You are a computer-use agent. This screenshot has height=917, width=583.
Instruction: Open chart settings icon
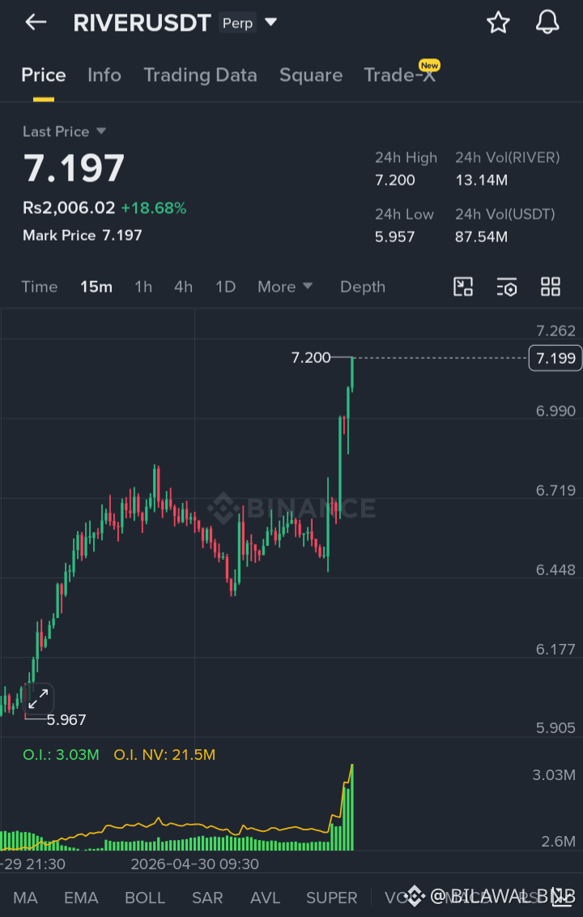506,287
